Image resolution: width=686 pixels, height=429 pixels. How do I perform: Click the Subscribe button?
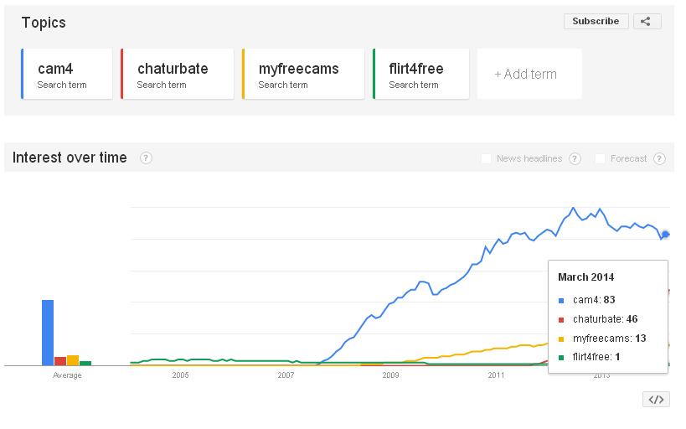coord(596,22)
